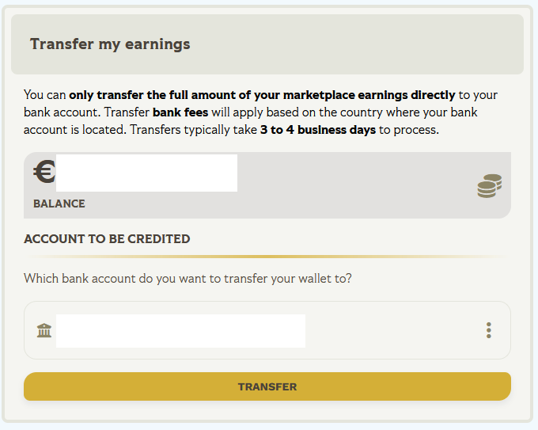Click the euro currency symbol

44,172
